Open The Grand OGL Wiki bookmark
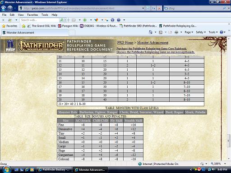 [x=42, y=26]
